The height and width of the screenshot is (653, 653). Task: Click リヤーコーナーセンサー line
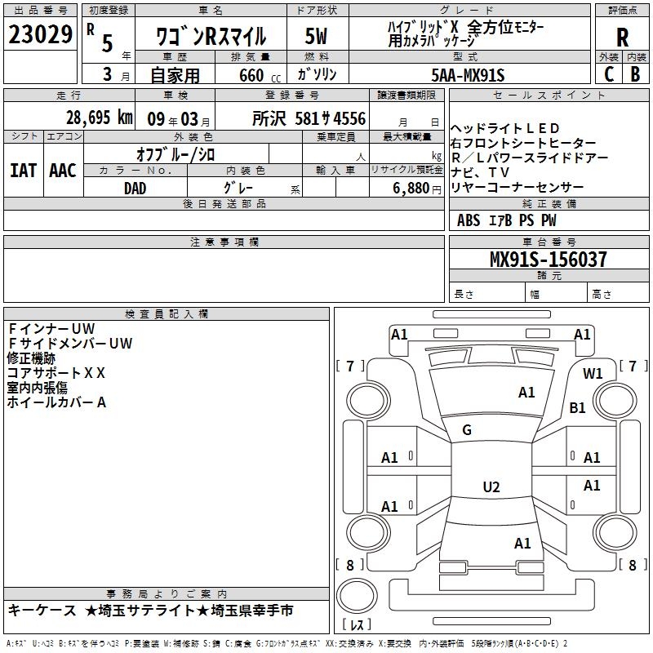(517, 188)
